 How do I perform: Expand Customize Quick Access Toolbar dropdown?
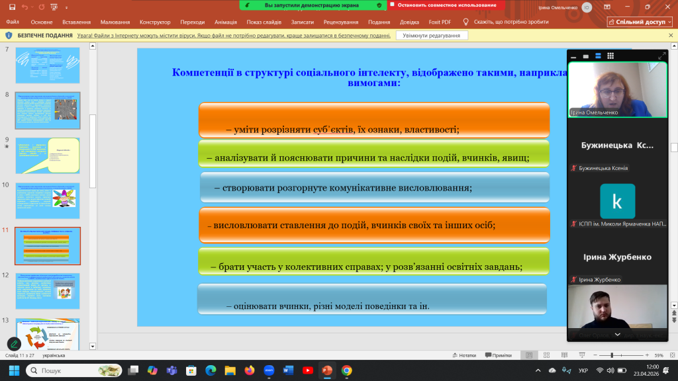65,7
